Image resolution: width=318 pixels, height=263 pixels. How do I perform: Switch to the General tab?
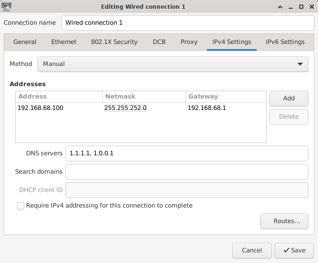(25, 42)
